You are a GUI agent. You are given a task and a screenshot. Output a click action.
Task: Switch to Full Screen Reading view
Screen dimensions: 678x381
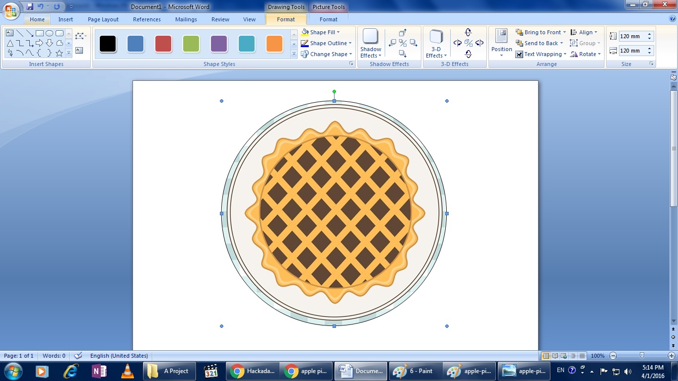[555, 356]
